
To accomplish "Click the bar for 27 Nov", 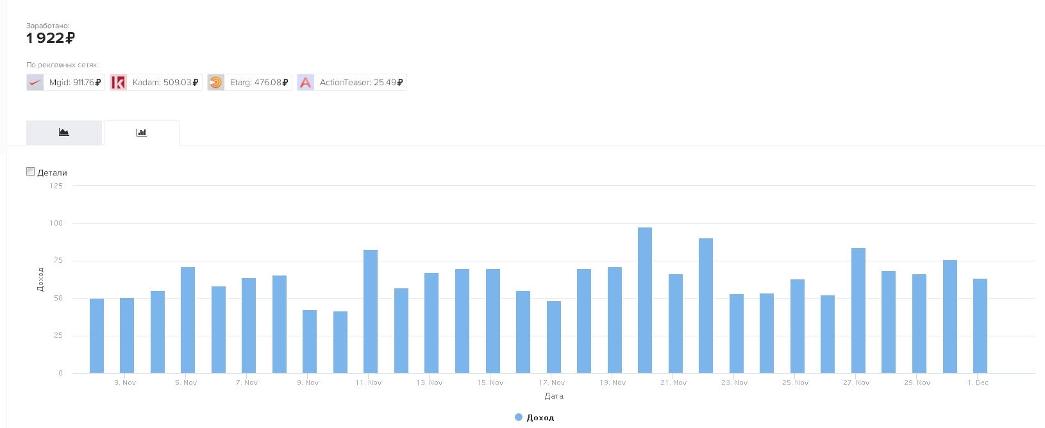I will (x=858, y=311).
